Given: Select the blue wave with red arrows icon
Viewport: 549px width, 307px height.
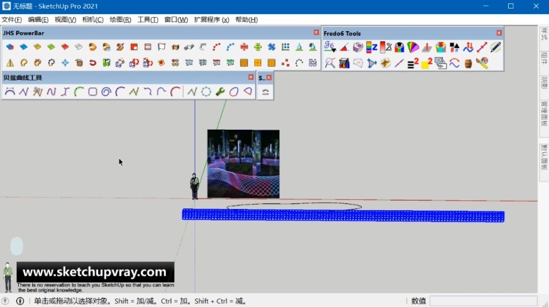Looking at the screenshot, I should [468, 47].
